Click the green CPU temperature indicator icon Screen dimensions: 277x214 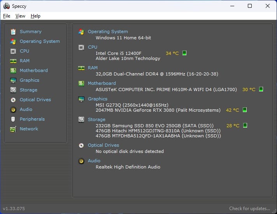pos(184,53)
